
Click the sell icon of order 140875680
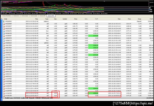coord(4,65)
